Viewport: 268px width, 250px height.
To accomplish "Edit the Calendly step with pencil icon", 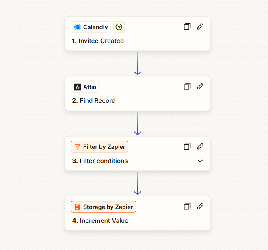I will point(200,26).
